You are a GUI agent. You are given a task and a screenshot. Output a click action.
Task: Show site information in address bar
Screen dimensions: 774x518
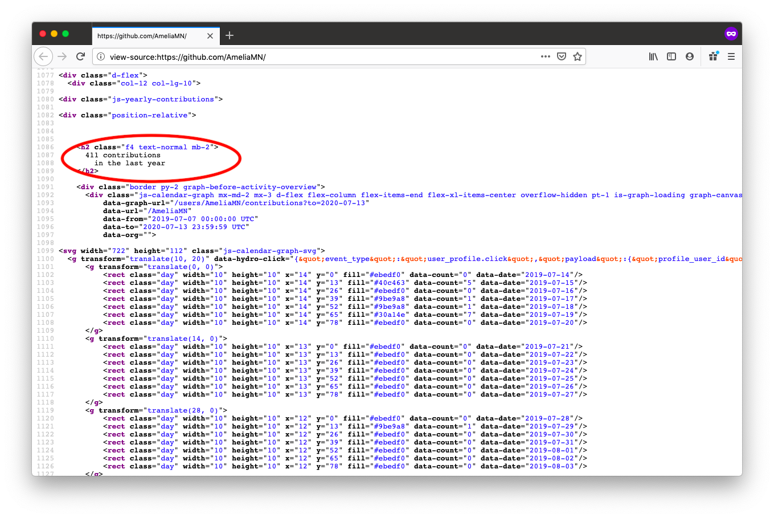100,56
